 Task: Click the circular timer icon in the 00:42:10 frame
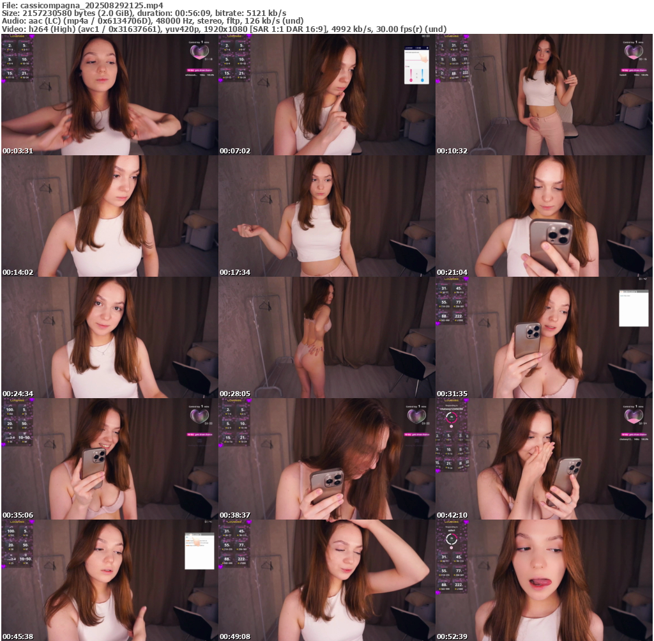point(451,417)
